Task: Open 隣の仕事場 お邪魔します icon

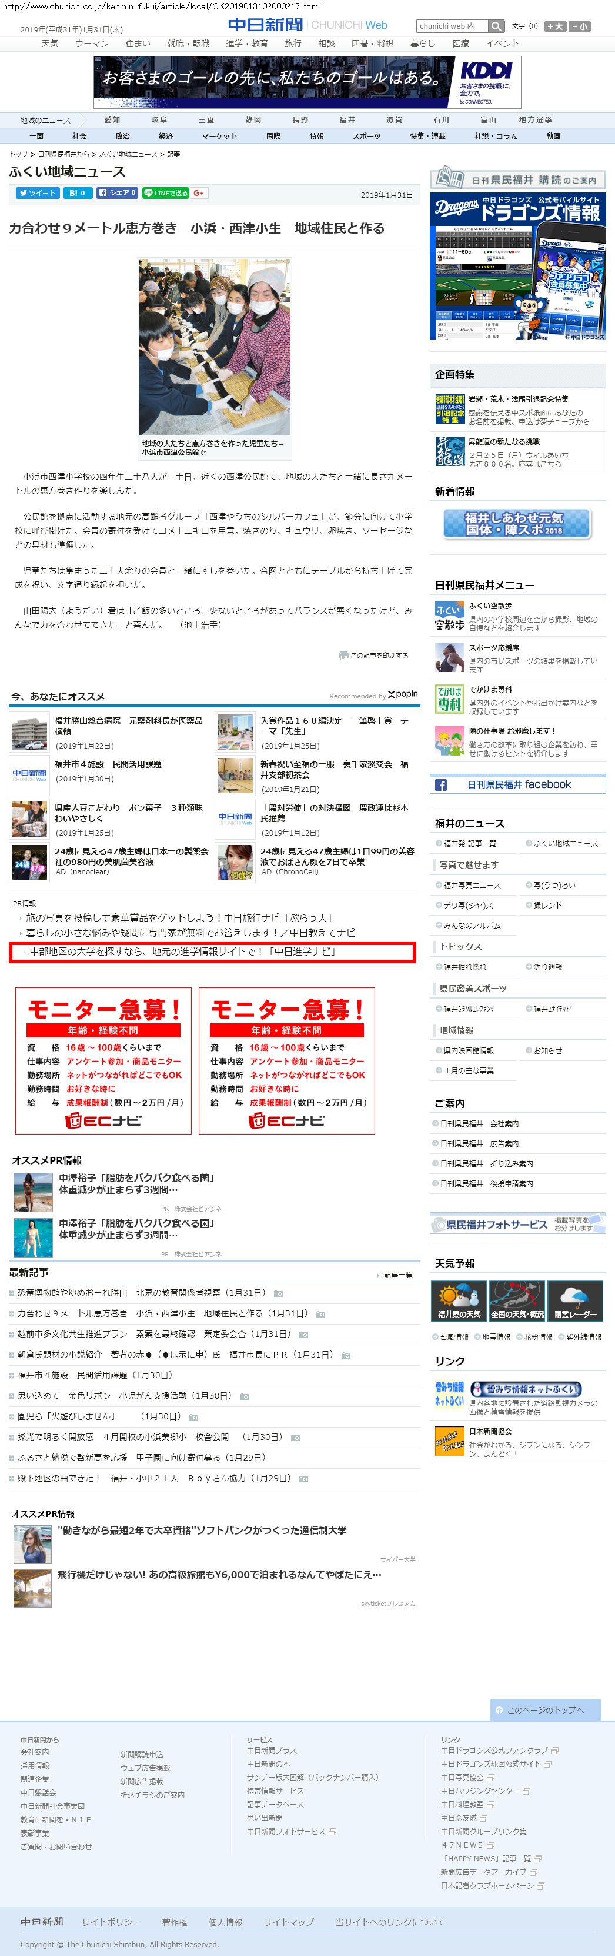Action: [450, 742]
